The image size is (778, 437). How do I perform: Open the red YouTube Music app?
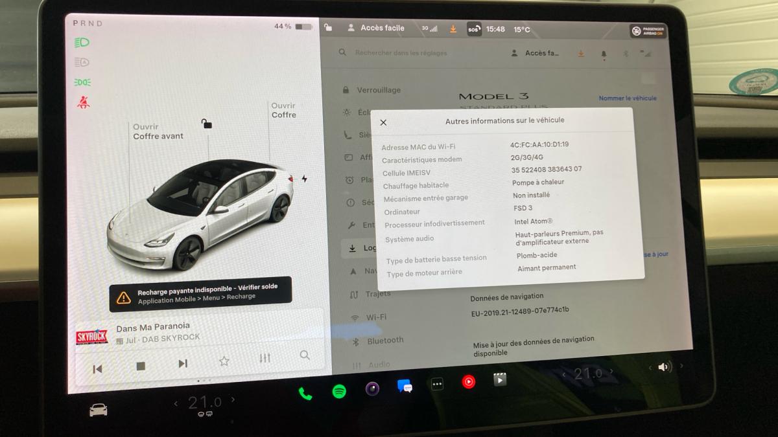click(x=469, y=381)
